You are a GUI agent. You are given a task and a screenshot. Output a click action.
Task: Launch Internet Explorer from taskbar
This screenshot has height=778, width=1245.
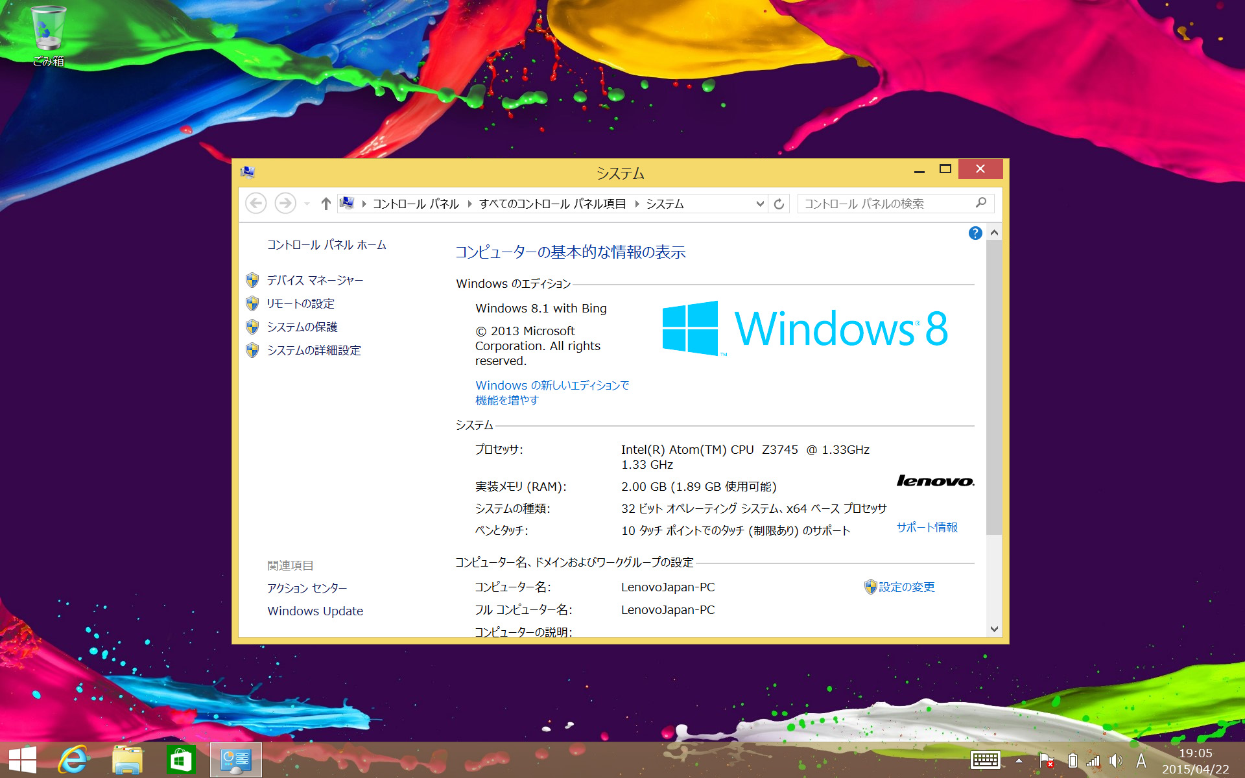point(73,760)
